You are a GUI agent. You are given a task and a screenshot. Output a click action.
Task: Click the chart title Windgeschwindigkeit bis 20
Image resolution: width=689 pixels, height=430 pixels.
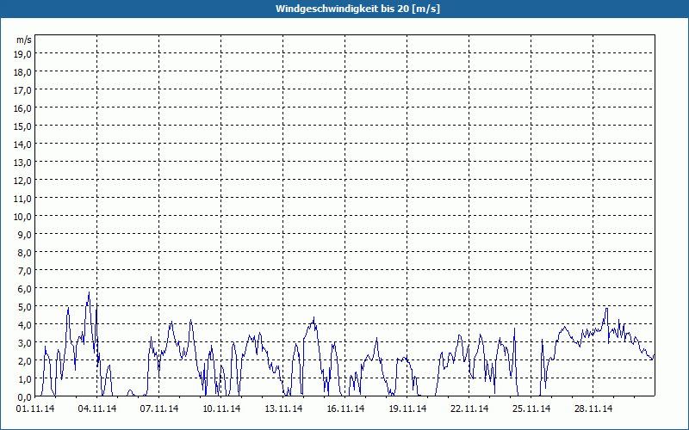(344, 9)
